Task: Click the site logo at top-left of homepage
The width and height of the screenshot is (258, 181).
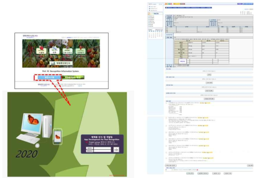Action: coord(30,36)
